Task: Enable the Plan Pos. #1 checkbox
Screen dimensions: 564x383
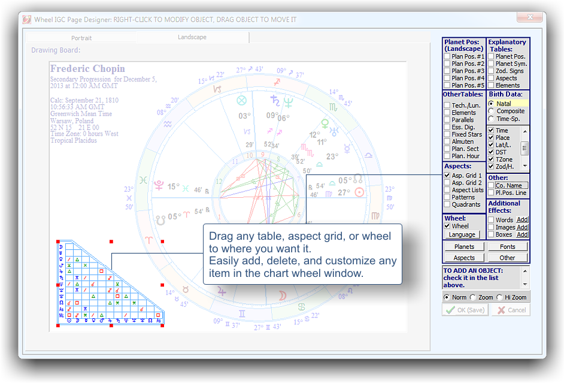Action: click(447, 56)
